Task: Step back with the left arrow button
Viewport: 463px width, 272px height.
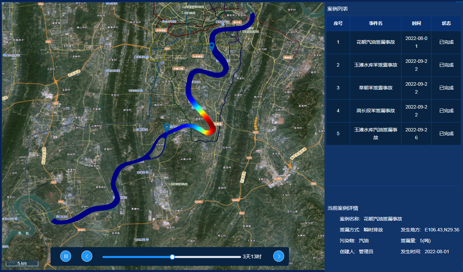Action: [87, 256]
